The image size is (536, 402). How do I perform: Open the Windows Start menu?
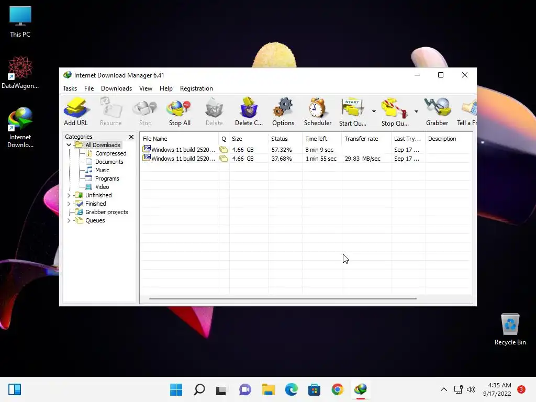(176, 389)
